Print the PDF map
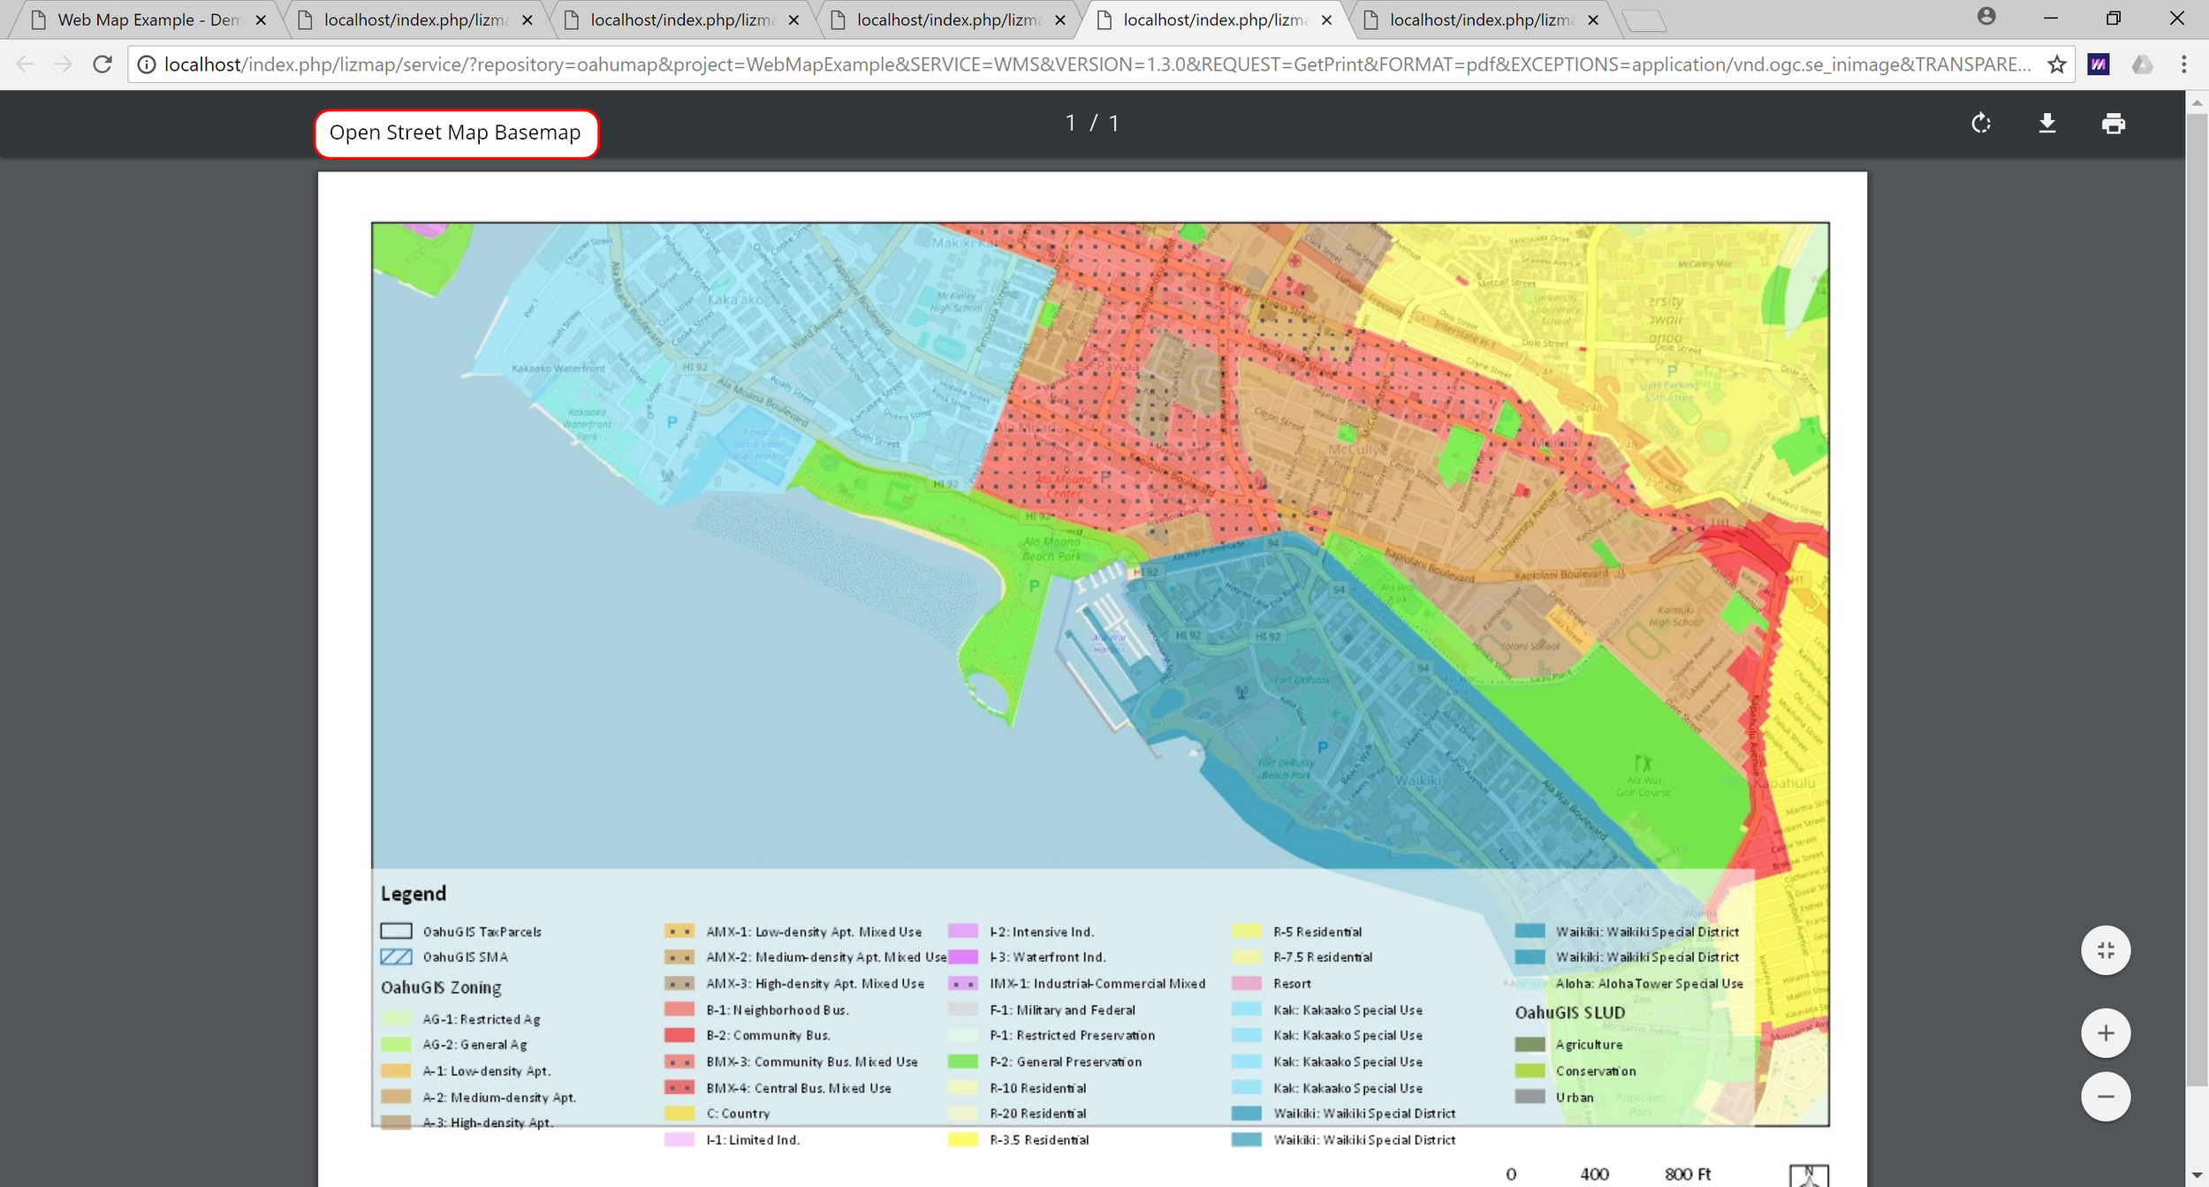Screen dimensions: 2209x1187 [2114, 124]
